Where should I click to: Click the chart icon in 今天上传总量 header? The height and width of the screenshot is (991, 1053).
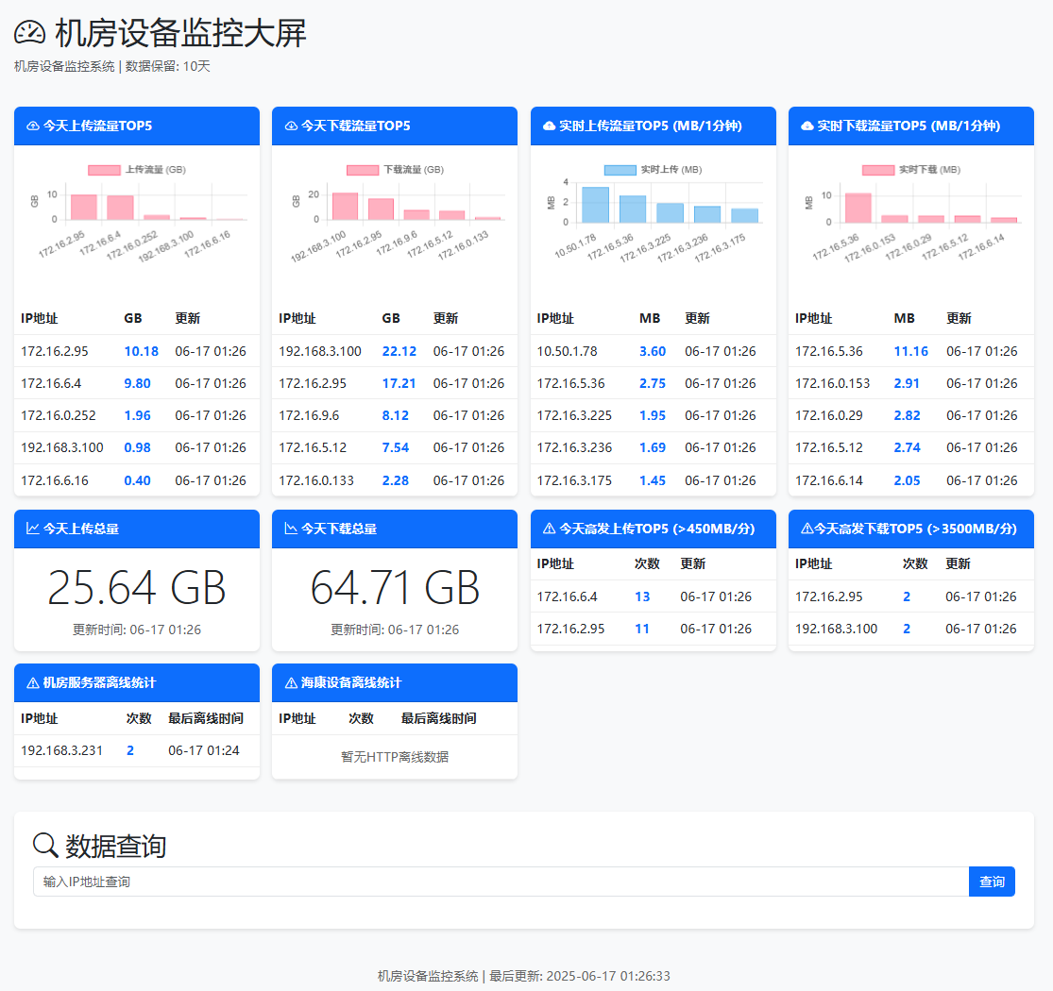click(33, 529)
